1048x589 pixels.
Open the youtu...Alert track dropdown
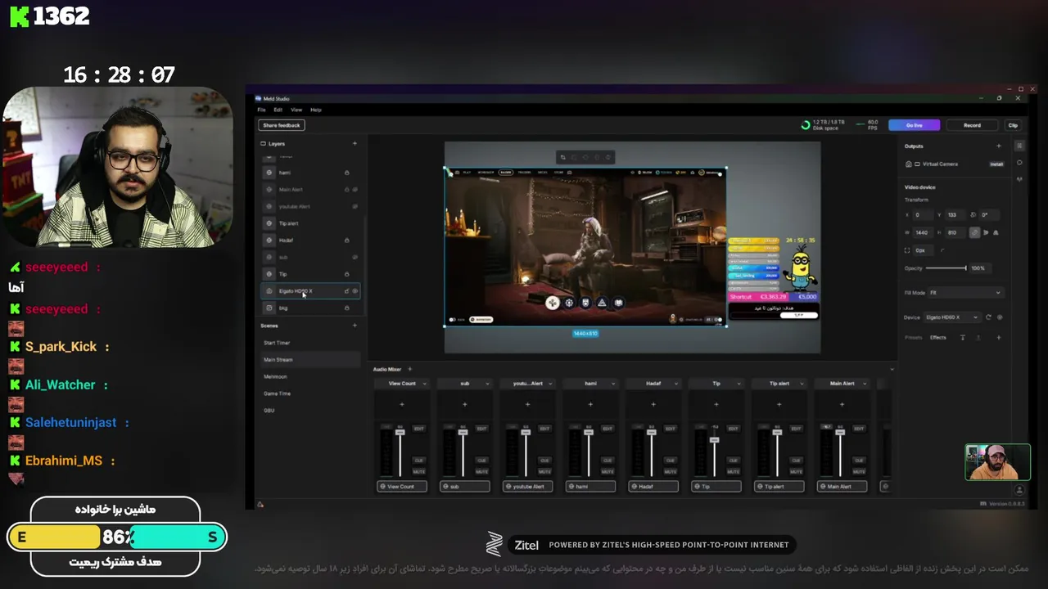pyautogui.click(x=549, y=384)
